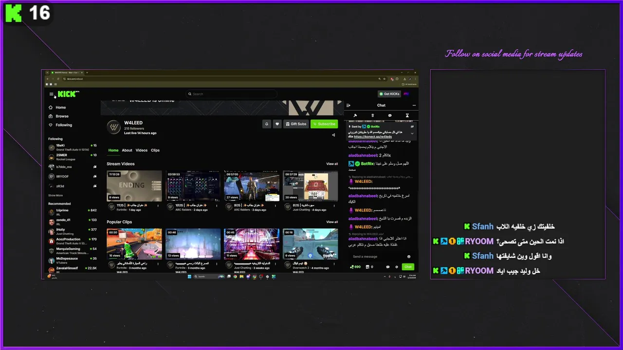Focus the Kick search box

232,94
